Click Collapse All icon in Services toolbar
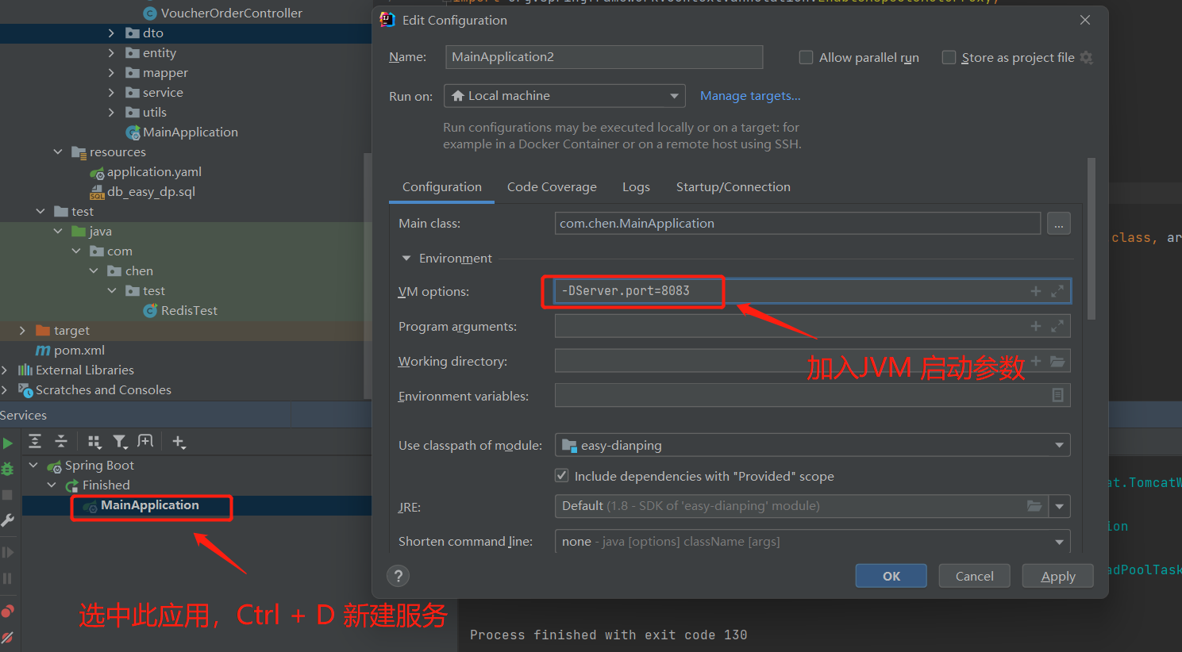Screen dimensions: 1182x652 coord(61,442)
